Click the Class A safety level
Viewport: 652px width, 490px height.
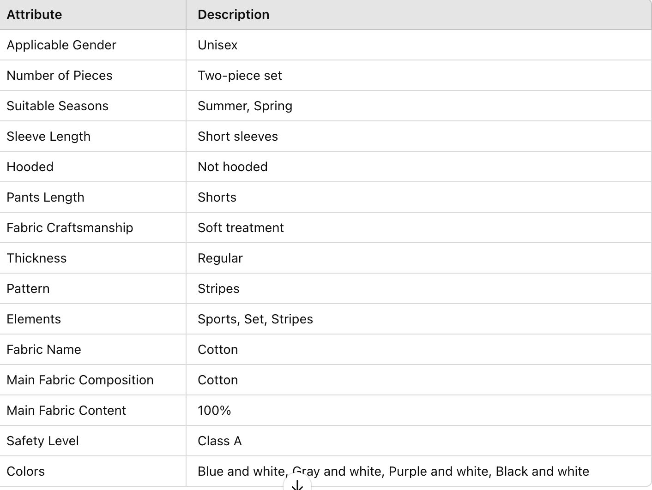pyautogui.click(x=219, y=441)
